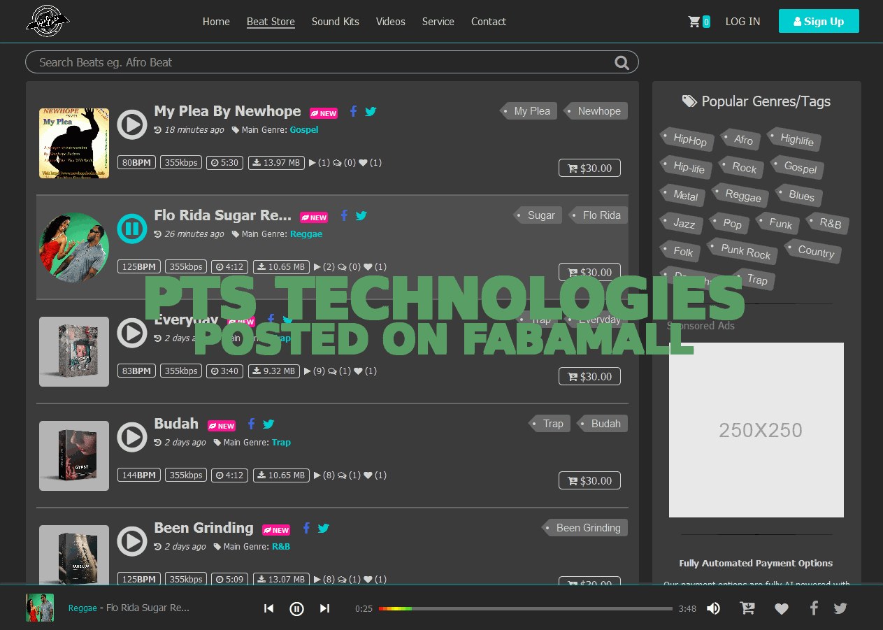
Task: Select the Rock popular genre tag
Action: point(742,168)
